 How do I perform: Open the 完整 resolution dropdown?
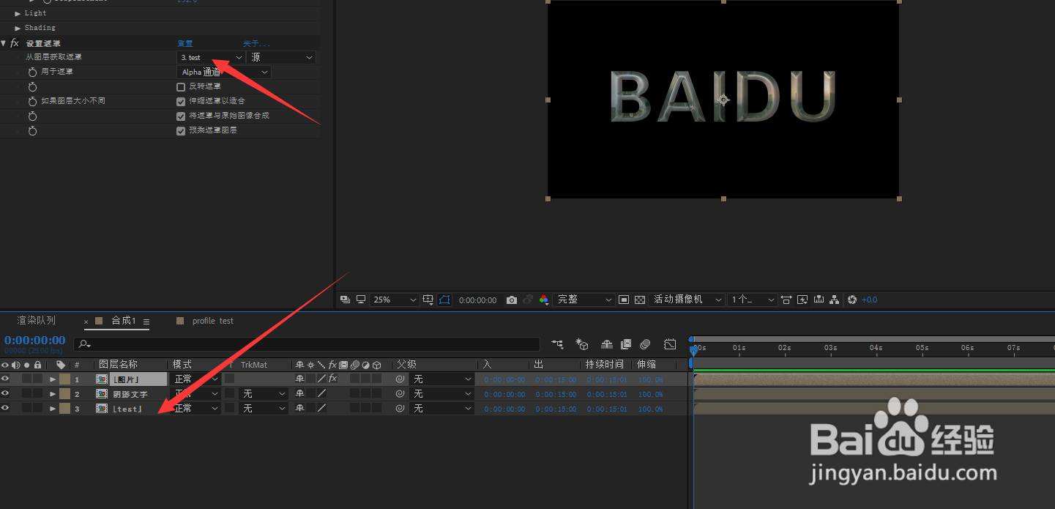(584, 300)
